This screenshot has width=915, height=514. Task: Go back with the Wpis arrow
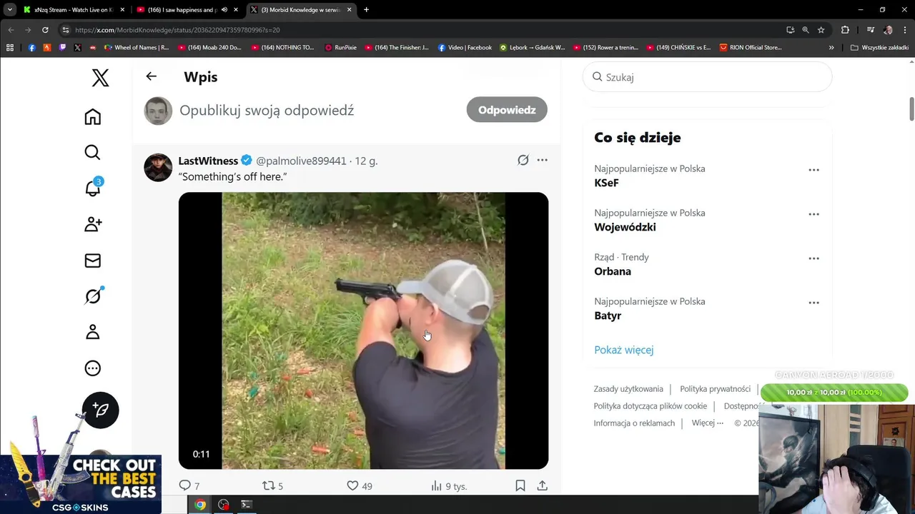coord(151,76)
